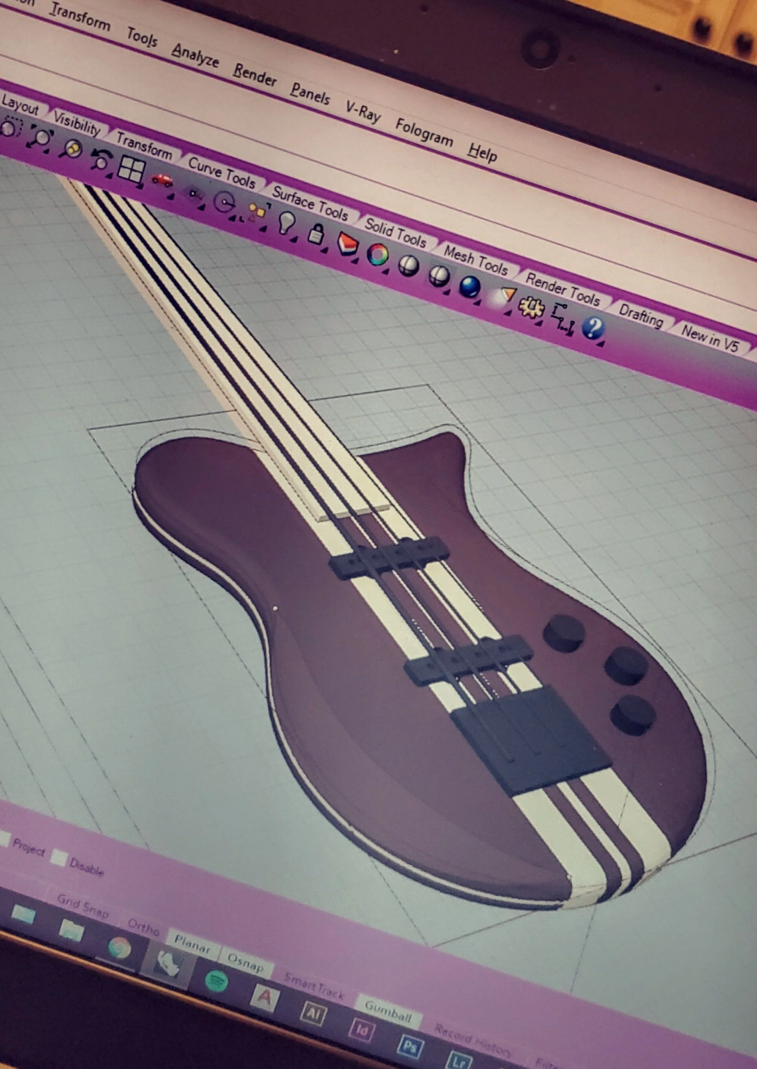Toggle Osnap in the status bar
Viewport: 757px width, 1069px height.
point(245,963)
